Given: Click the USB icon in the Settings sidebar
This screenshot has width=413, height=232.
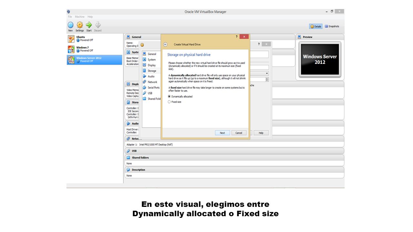Looking at the screenshot, I should pos(145,93).
